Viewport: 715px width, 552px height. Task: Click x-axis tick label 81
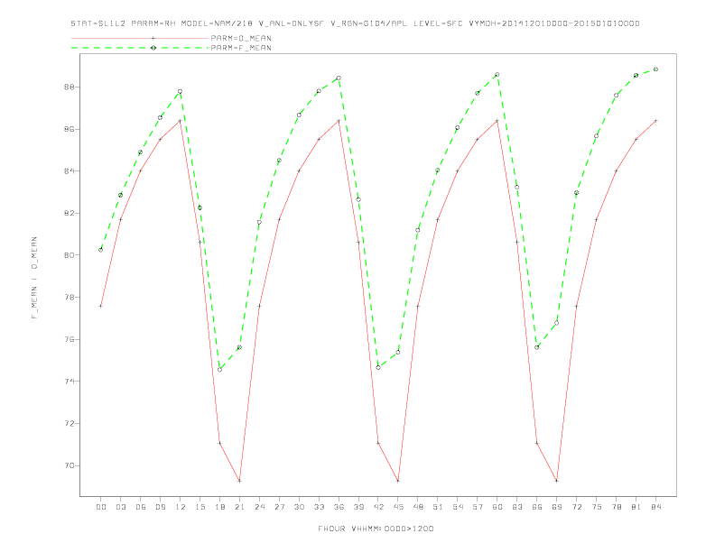[x=636, y=507]
